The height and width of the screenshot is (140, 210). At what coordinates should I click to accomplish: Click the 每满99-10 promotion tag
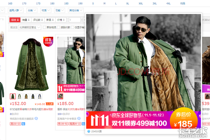coord(75,124)
